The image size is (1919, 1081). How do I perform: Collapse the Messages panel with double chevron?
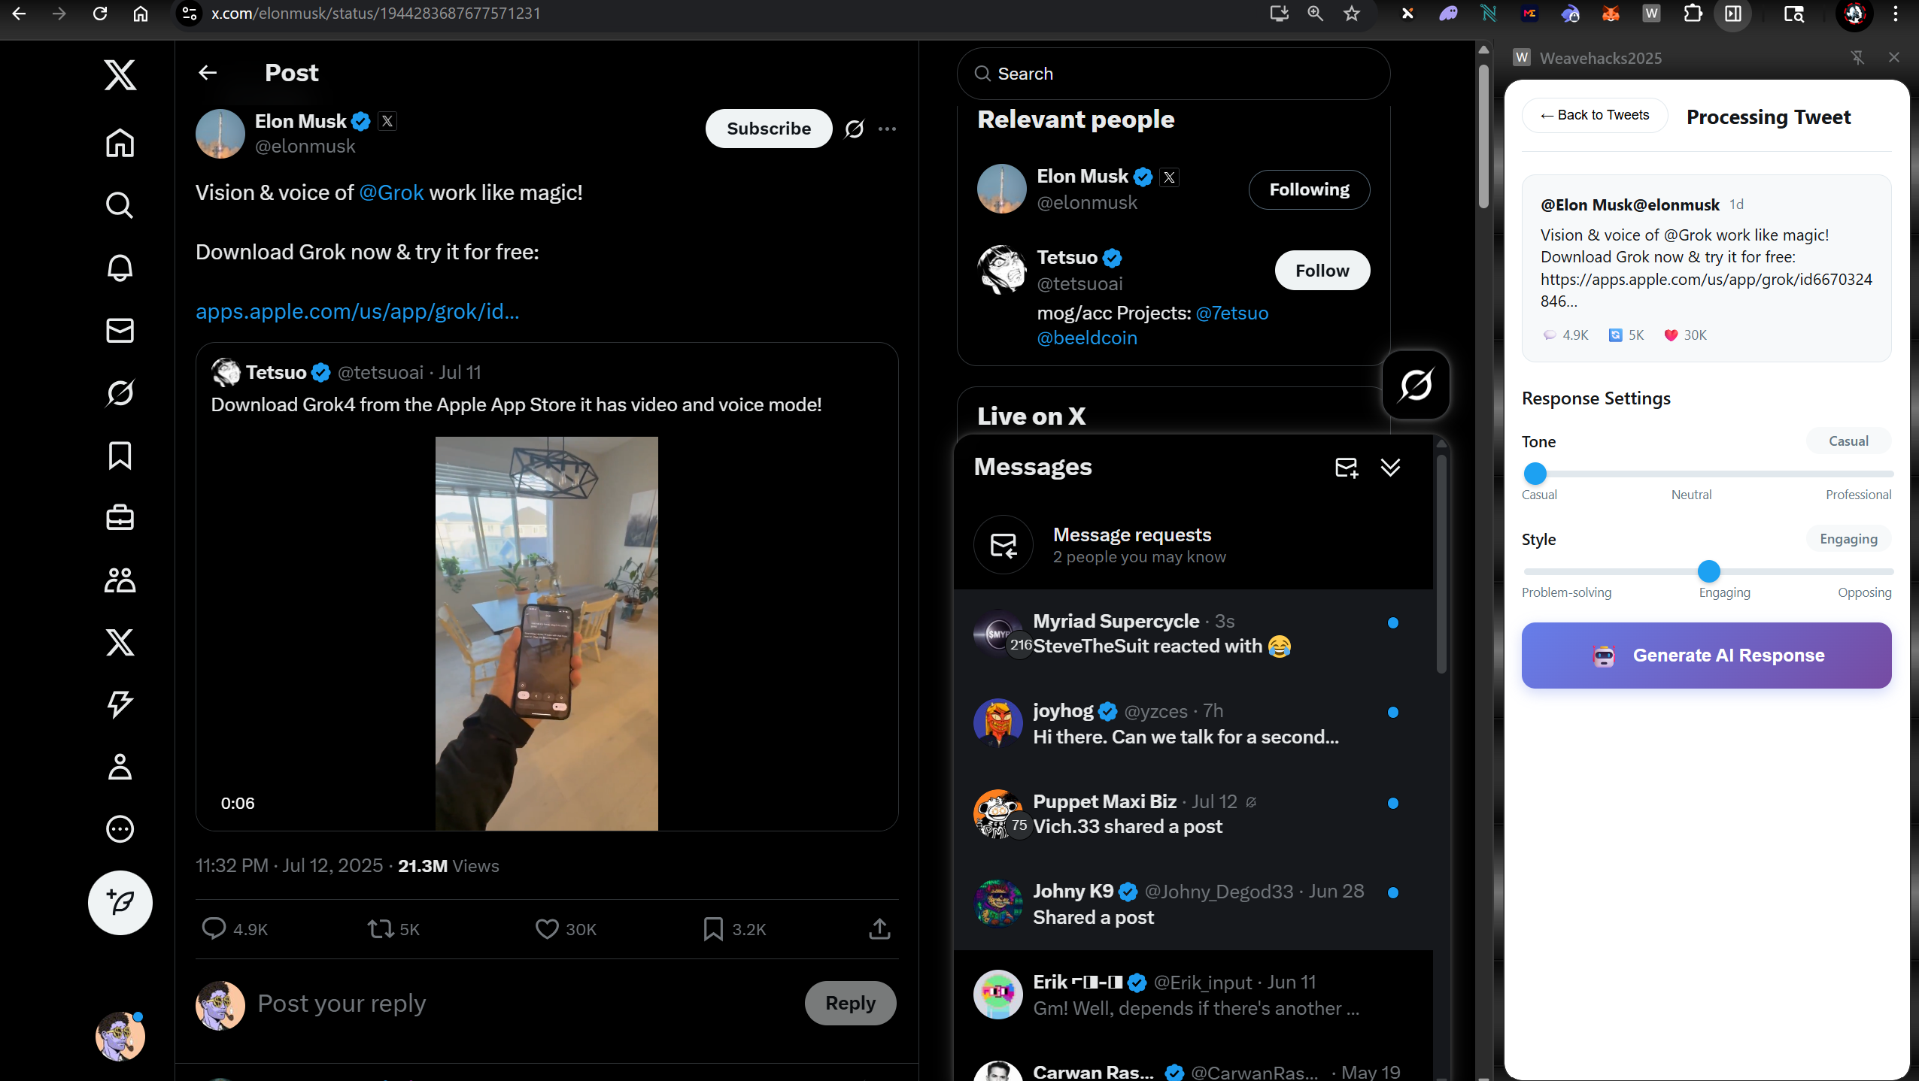1390,468
